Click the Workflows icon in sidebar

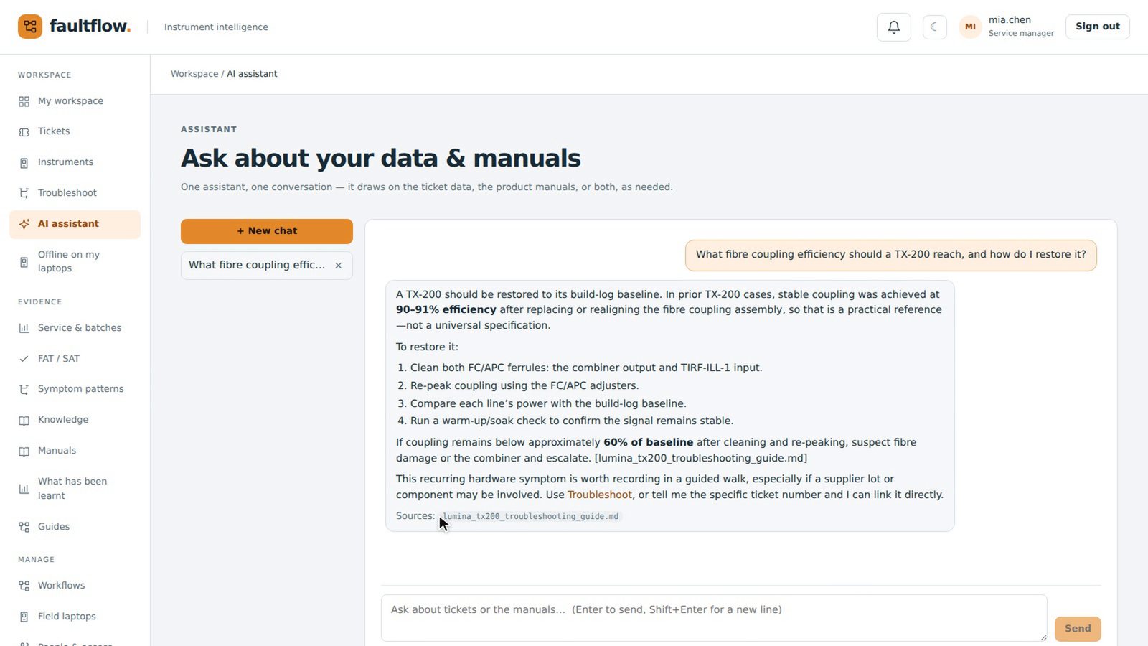tap(24, 586)
